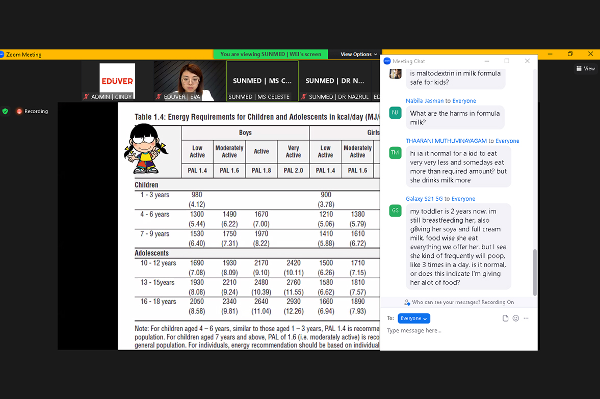Open the View Options dropdown
The height and width of the screenshot is (399, 600).
pos(358,55)
